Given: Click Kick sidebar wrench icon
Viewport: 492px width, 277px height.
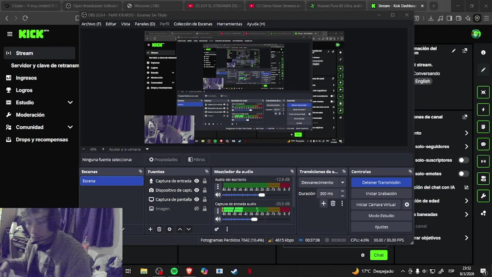Looking at the screenshot, I should pyautogui.click(x=483, y=196).
